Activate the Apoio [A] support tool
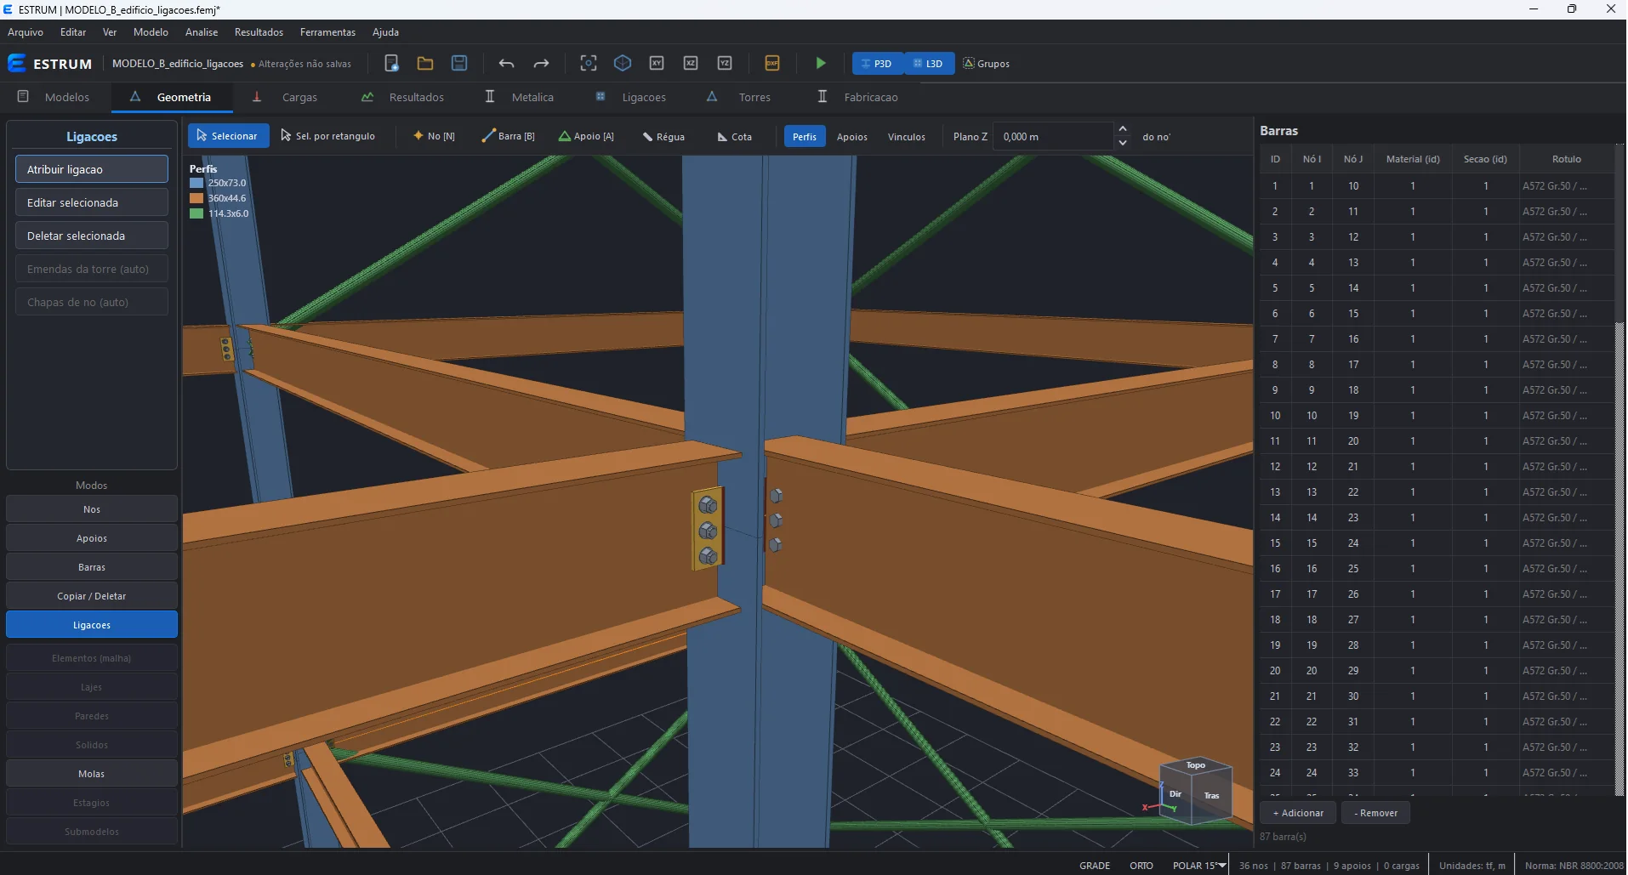 (x=586, y=137)
